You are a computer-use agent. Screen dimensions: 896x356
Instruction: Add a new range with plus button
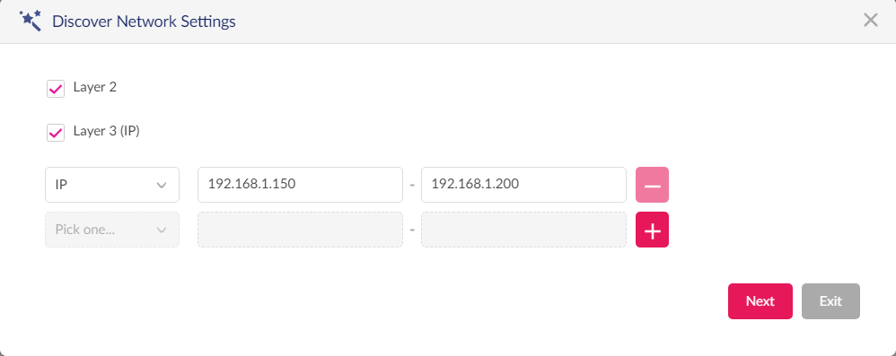[x=652, y=230]
